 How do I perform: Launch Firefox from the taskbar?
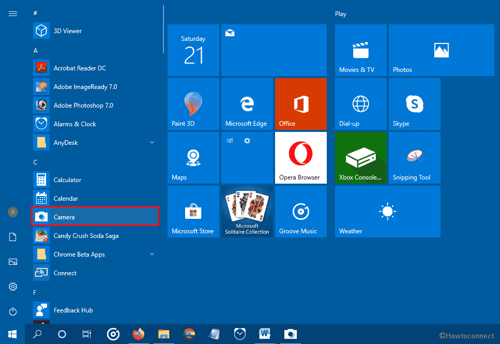click(x=139, y=334)
